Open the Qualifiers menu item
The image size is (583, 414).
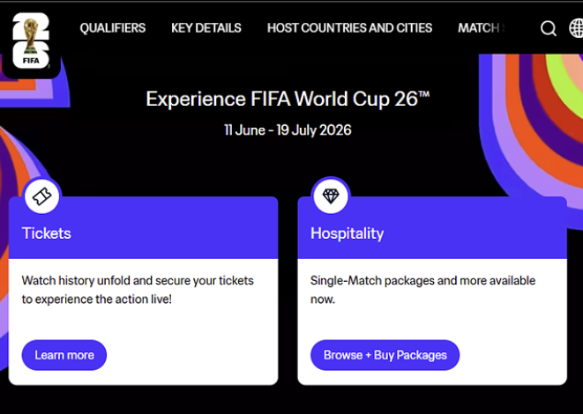click(x=112, y=28)
